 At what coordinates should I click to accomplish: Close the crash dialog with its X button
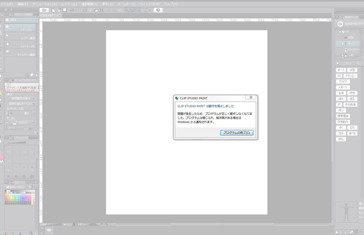click(x=251, y=98)
